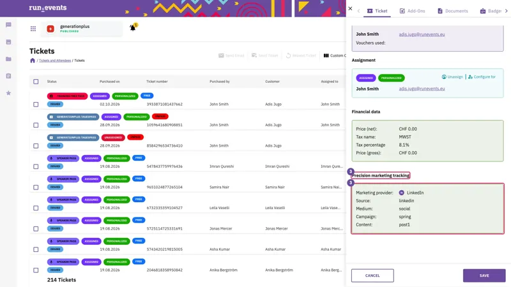Image resolution: width=511 pixels, height=287 pixels.
Task: Click the LinkedIn marketing provider icon
Action: coord(402,193)
